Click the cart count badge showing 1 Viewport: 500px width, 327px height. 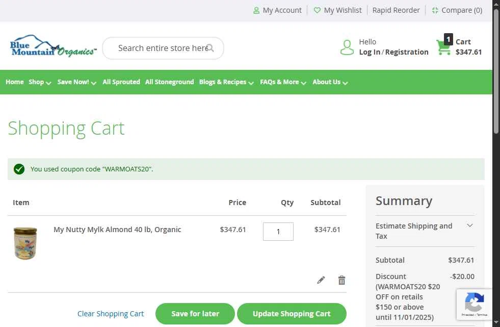[x=449, y=39]
